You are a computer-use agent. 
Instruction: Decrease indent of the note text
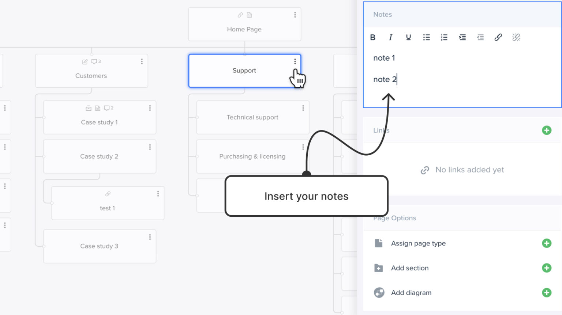click(x=480, y=37)
